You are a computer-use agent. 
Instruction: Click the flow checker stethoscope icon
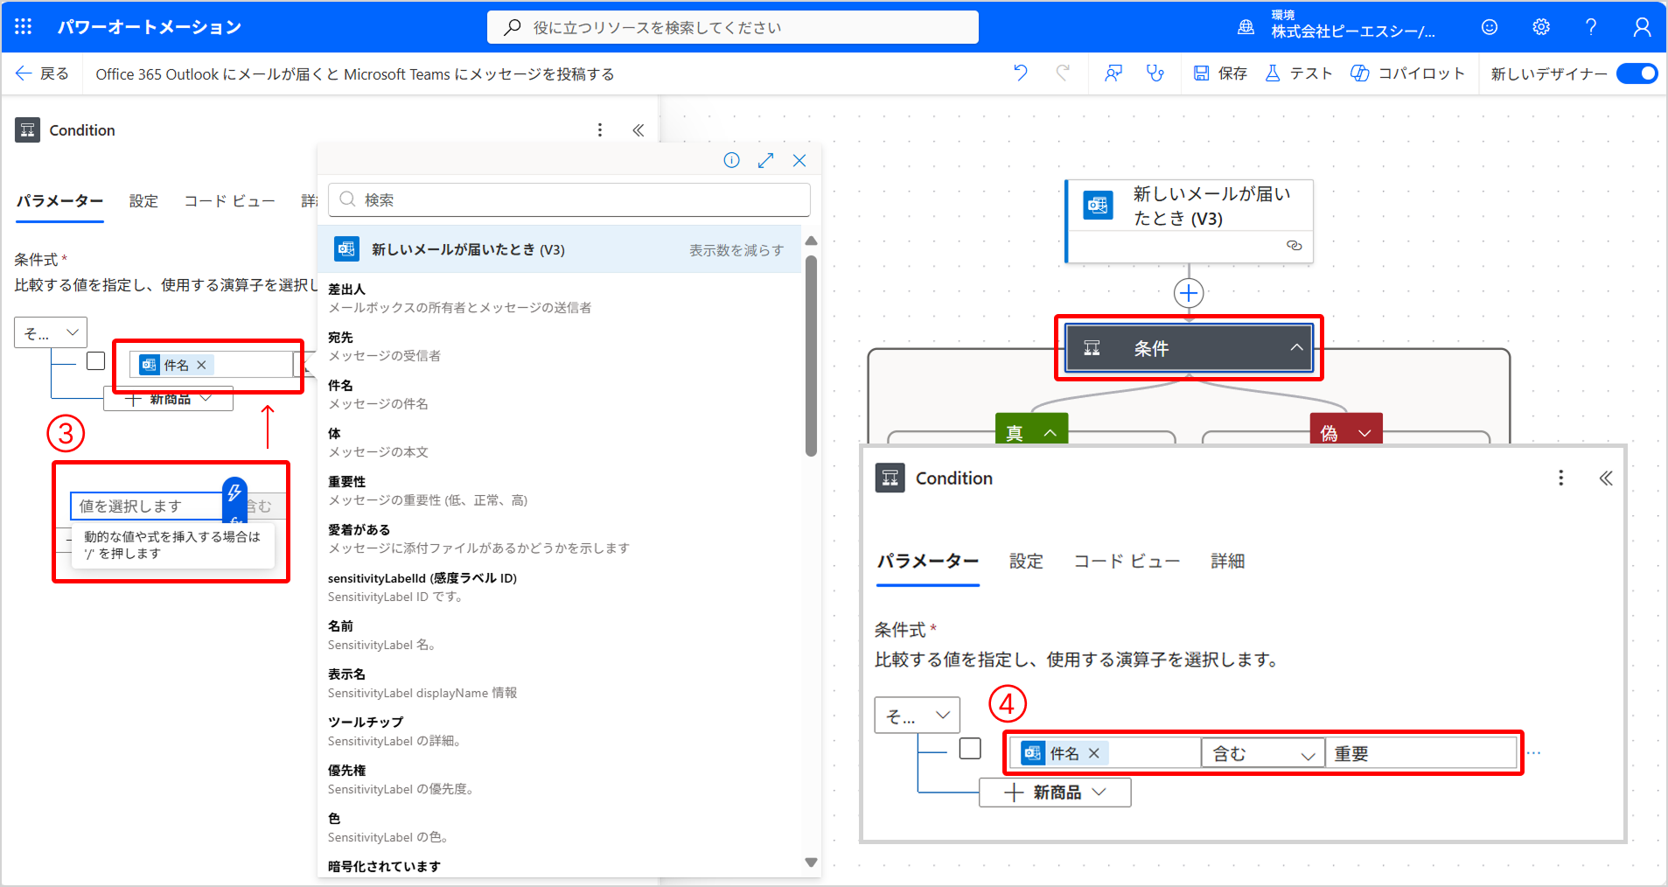point(1155,73)
